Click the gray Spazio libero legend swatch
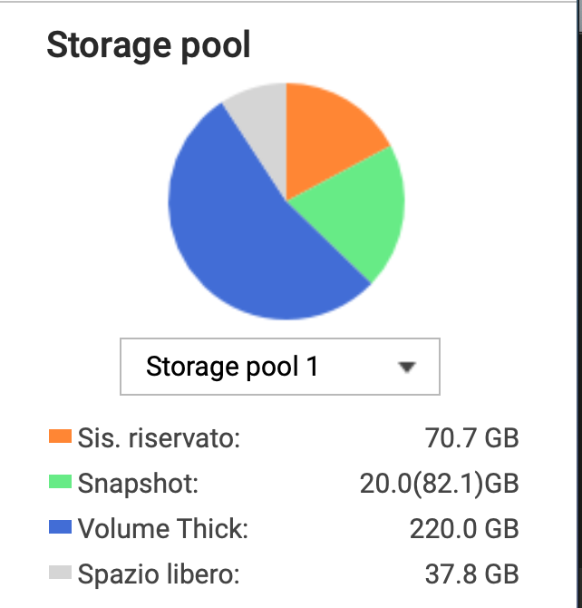The image size is (582, 608). tap(60, 573)
